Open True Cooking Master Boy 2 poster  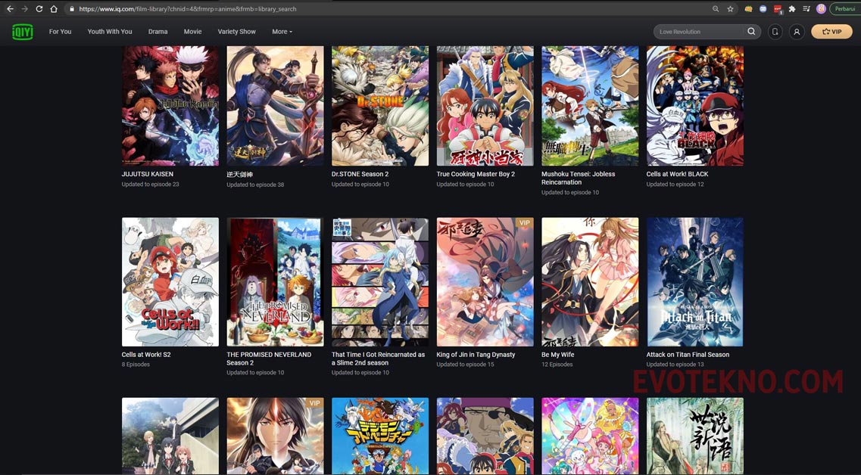(485, 106)
